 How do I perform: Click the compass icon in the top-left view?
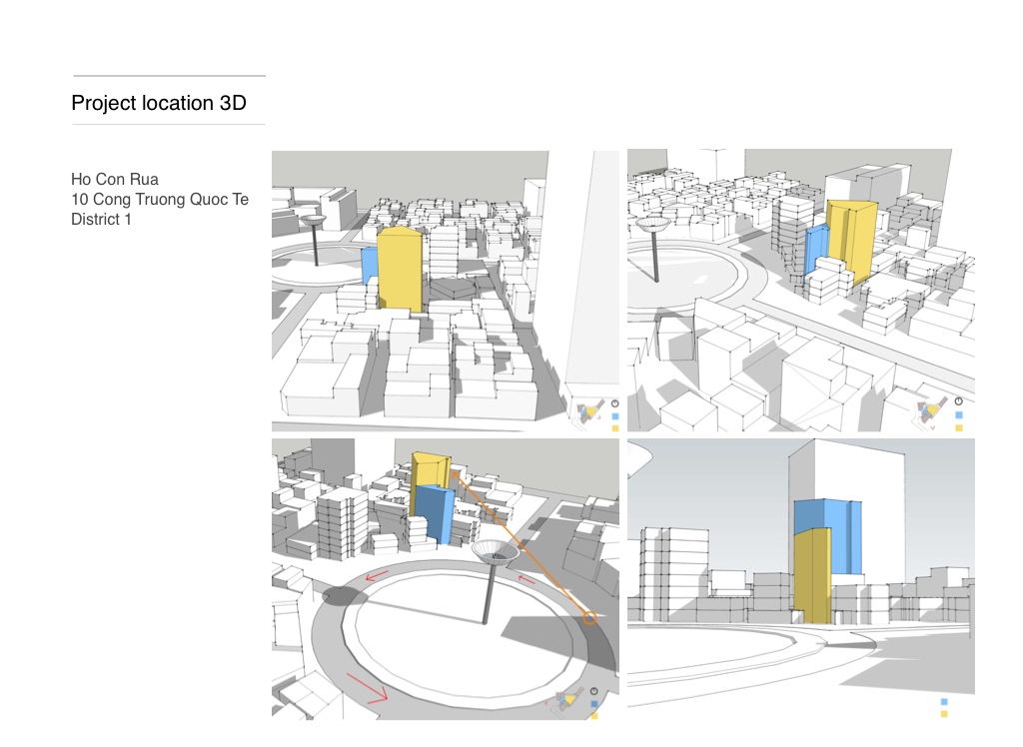613,402
